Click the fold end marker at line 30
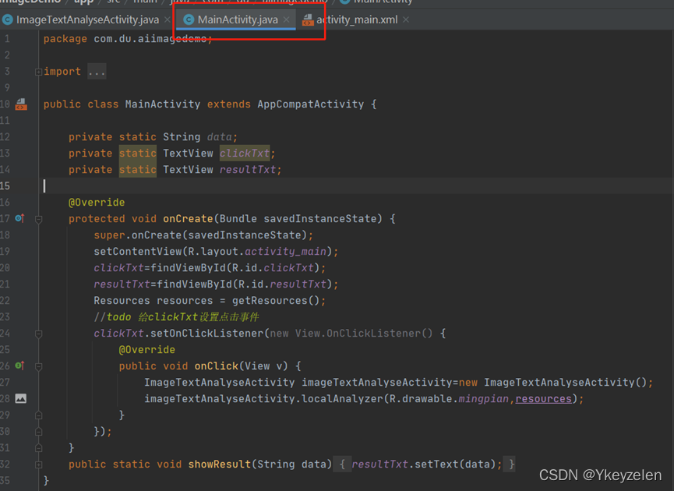 point(38,432)
